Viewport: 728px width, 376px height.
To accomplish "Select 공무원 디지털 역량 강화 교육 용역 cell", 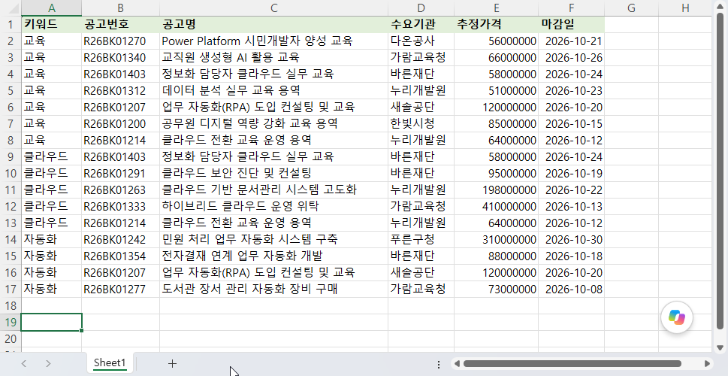I will pyautogui.click(x=274, y=123).
